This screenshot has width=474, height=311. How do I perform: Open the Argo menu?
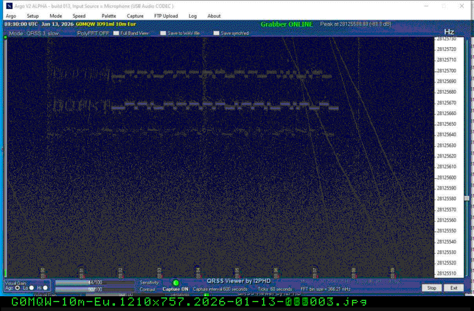pos(11,16)
